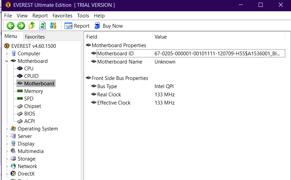Click the Value column header
This screenshot has width=291, height=180.
[x=219, y=37]
